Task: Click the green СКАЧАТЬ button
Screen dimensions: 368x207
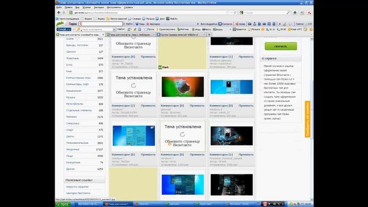Action: (x=281, y=46)
